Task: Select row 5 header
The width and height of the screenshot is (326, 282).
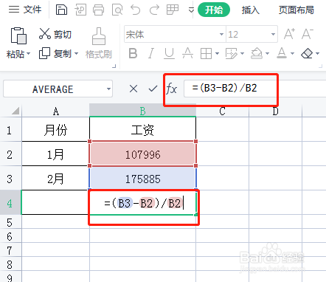Action: [x=10, y=222]
